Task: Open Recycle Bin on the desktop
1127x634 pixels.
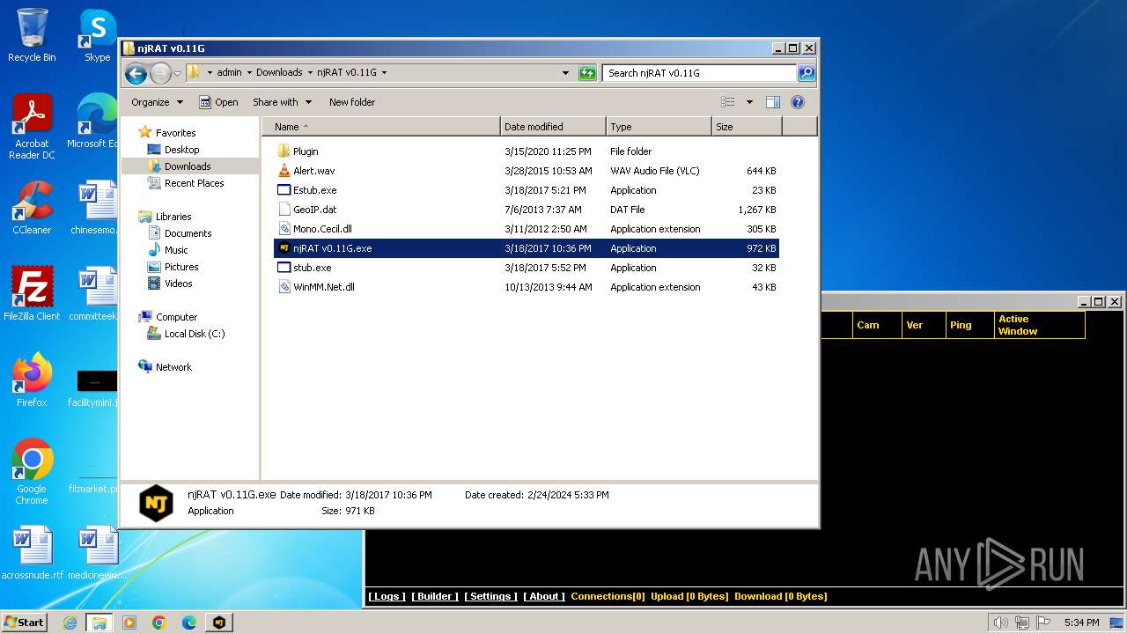Action: [32, 35]
